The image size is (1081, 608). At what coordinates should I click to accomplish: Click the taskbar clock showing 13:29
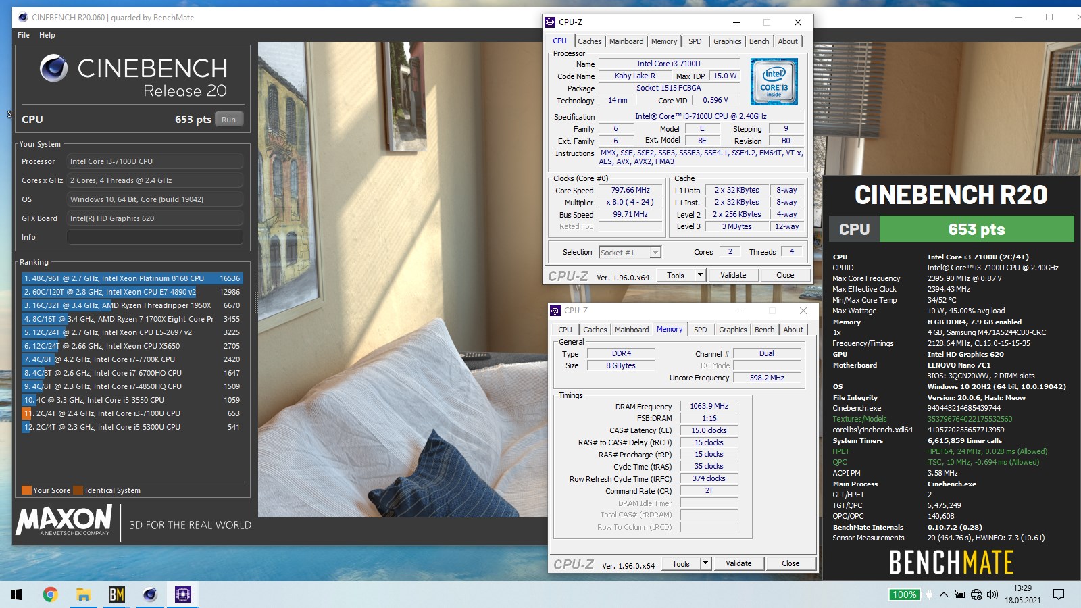click(1023, 594)
